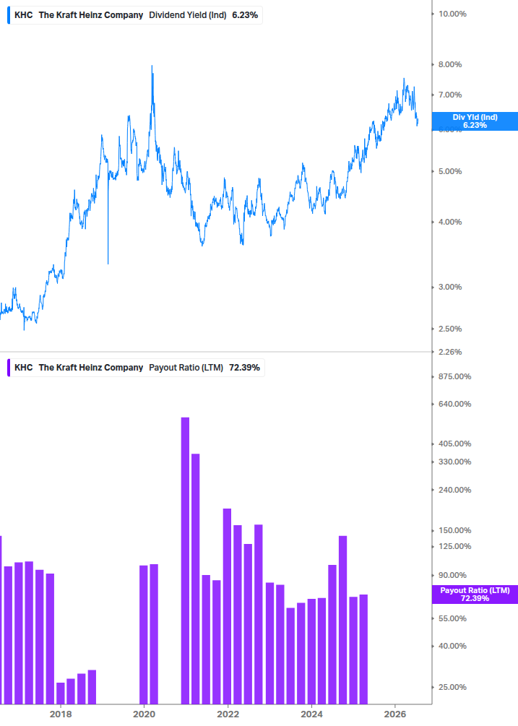The height and width of the screenshot is (726, 518).
Task: Click the KHC ticker in the Payout Ratio legend
Action: [24, 368]
